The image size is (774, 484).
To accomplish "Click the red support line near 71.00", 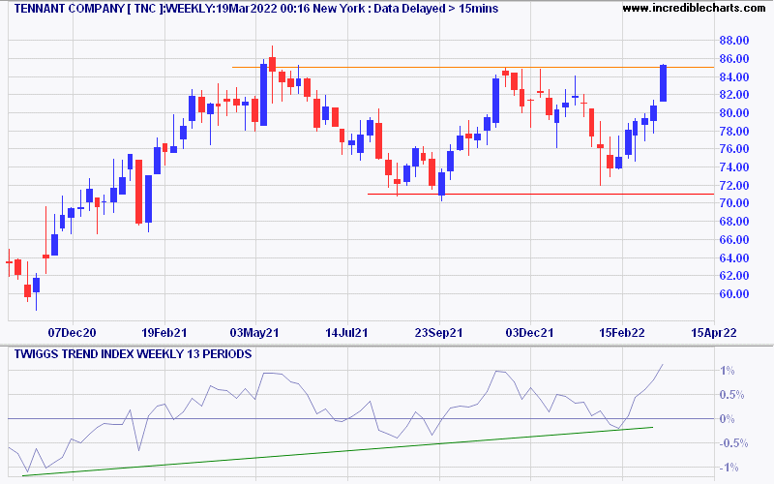I will [543, 195].
